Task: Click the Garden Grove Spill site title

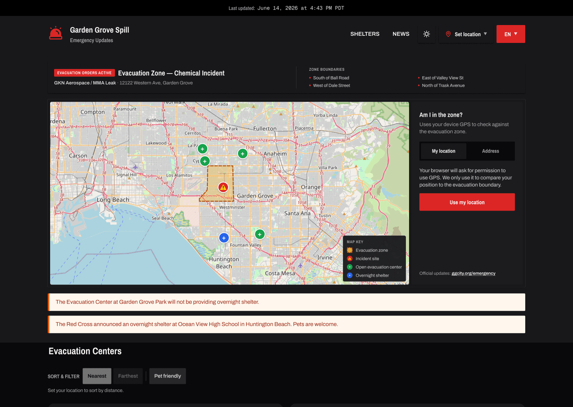Action: 99,30
